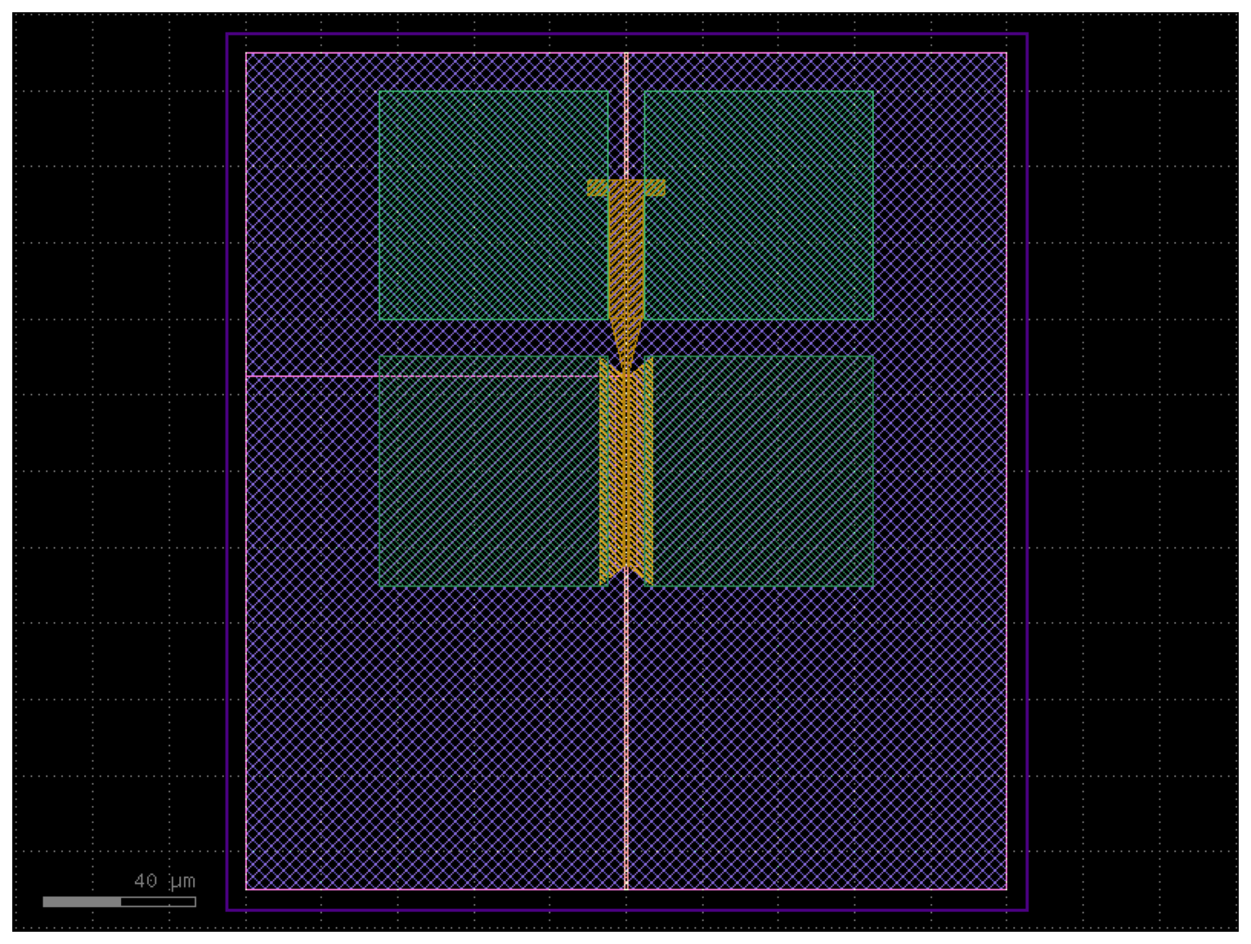Click the "40 µm" scale label
The height and width of the screenshot is (944, 1251).
point(164,881)
